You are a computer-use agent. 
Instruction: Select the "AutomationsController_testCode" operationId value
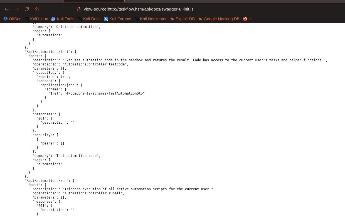95,64
